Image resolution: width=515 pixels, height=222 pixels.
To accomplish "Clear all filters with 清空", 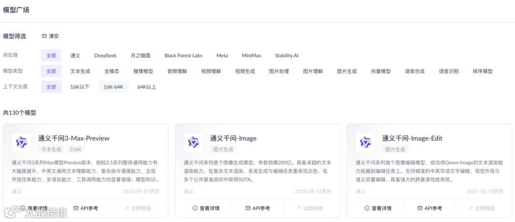I will coord(50,36).
